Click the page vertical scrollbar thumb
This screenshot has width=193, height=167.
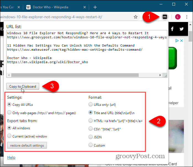pos(191,36)
